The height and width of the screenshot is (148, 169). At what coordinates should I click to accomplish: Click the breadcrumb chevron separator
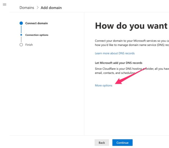37,8
